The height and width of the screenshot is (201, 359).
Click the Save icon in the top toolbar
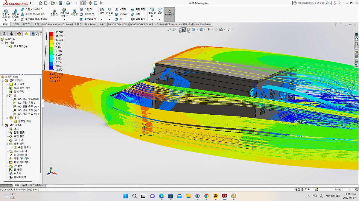coord(61,3)
